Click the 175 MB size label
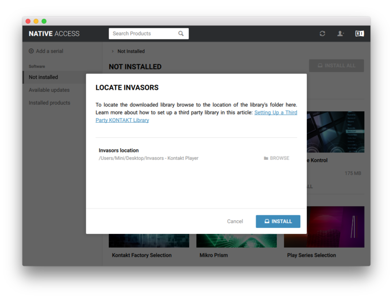The height and width of the screenshot is (306, 392). [353, 173]
